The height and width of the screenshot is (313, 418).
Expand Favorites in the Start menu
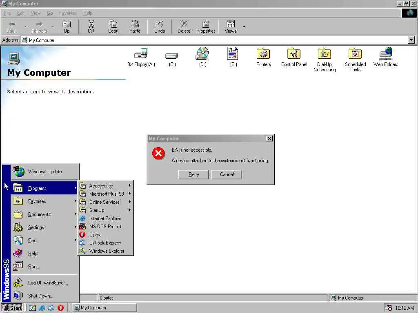coord(44,201)
